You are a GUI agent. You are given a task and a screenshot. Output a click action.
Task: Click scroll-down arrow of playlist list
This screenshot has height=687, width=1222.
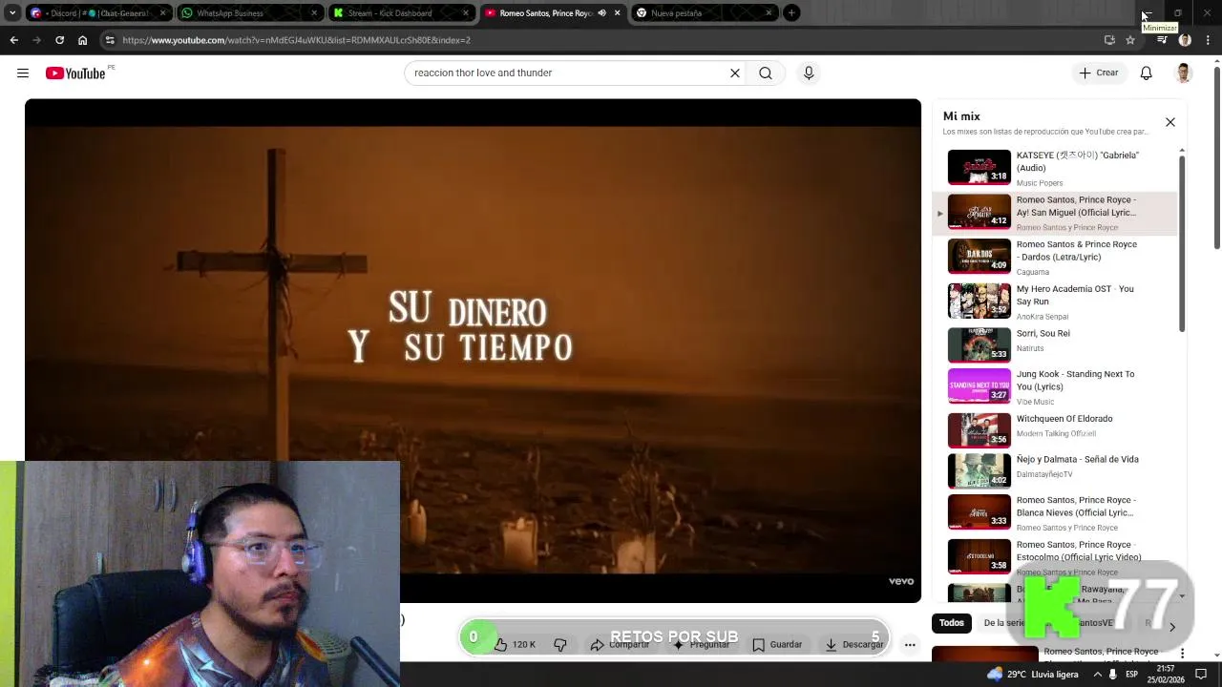click(1182, 596)
